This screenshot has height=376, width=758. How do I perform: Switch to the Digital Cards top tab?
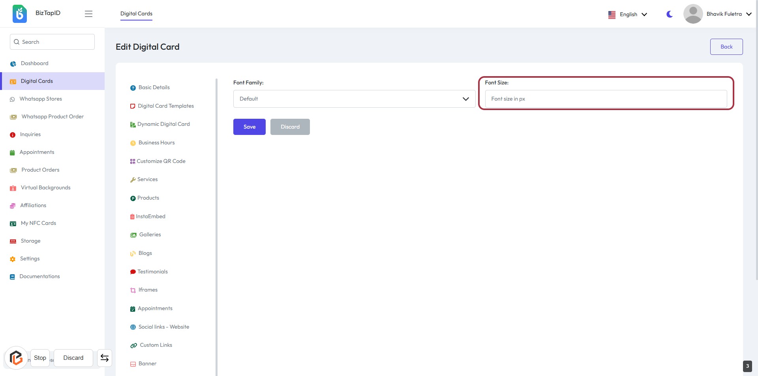tap(136, 14)
